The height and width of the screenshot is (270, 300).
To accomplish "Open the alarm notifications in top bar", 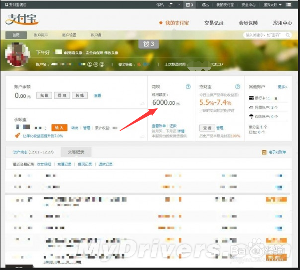I will (189, 5).
